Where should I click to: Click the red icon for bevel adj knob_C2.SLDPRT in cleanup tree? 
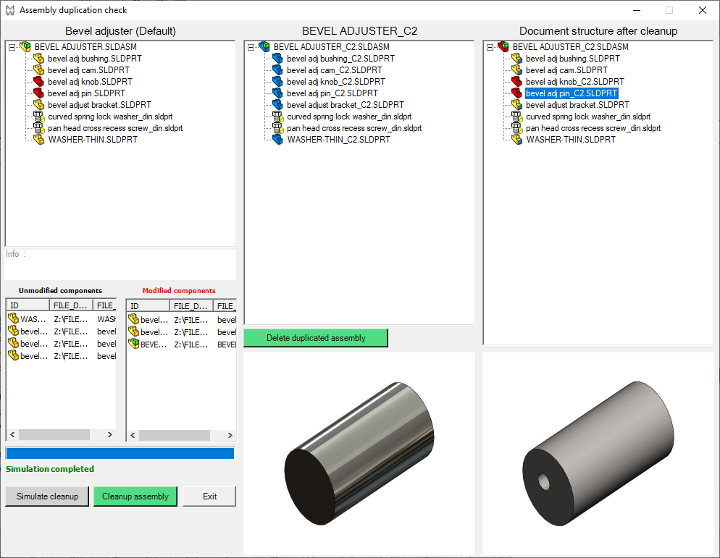[x=517, y=82]
